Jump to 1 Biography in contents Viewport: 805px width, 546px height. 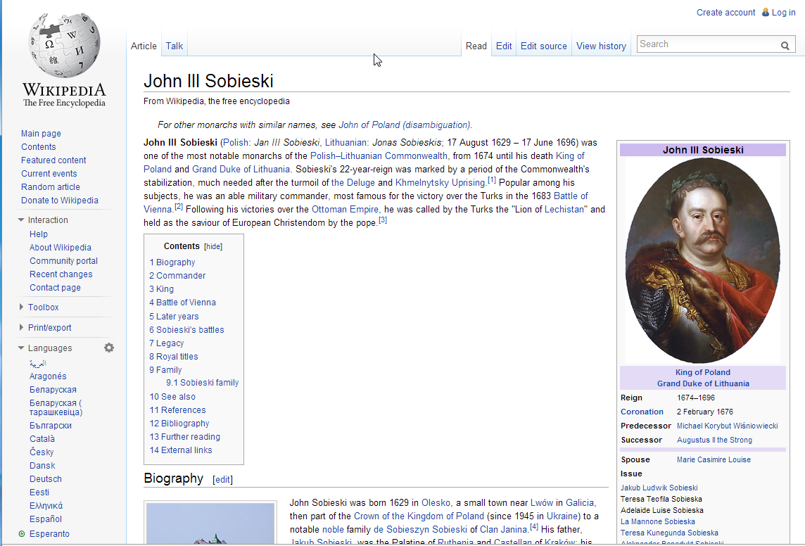[x=172, y=262]
